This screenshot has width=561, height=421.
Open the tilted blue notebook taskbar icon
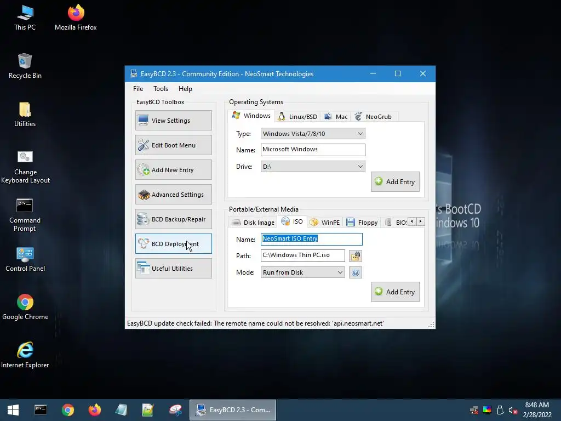coord(121,410)
